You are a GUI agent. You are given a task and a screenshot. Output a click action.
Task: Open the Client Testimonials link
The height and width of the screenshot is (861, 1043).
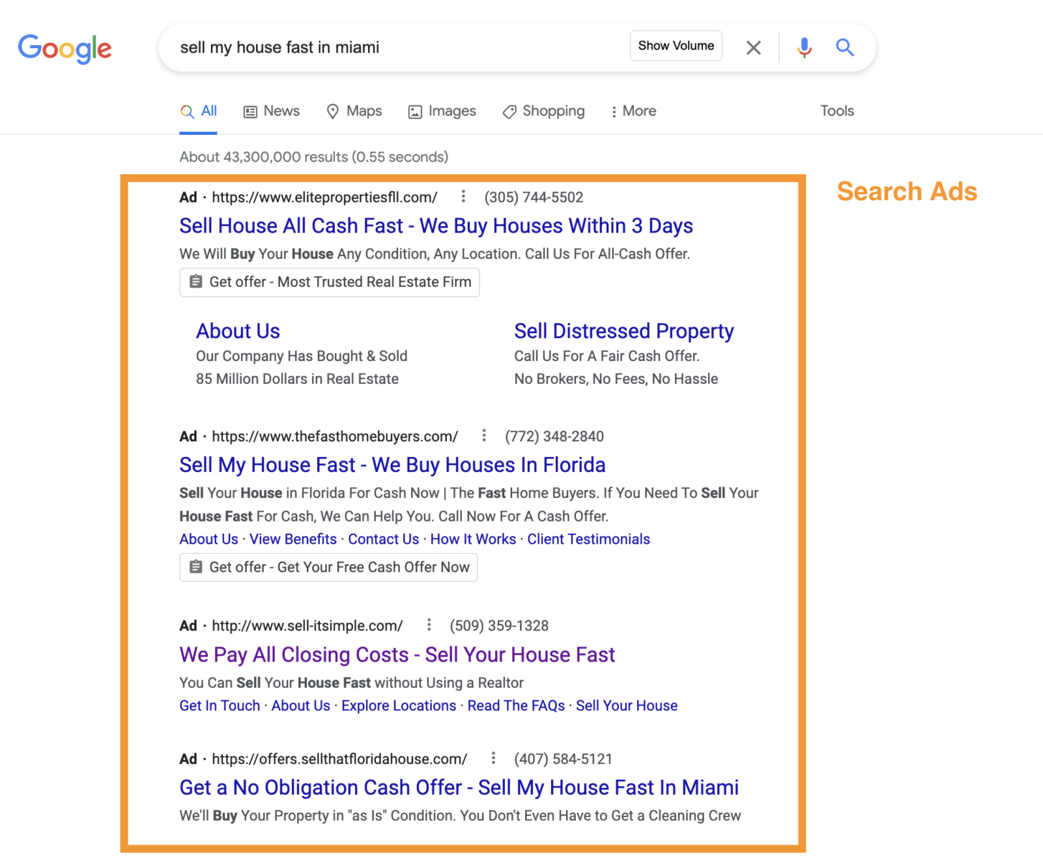(x=589, y=540)
